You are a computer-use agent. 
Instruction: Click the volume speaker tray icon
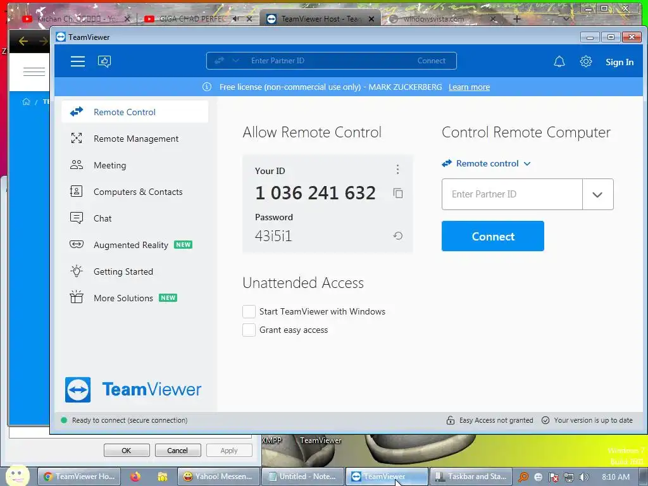[x=584, y=477]
